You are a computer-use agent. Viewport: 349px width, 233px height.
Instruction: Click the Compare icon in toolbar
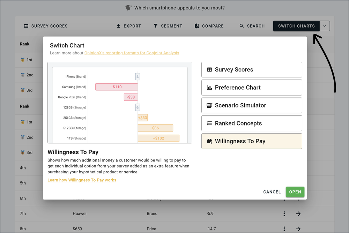click(197, 26)
